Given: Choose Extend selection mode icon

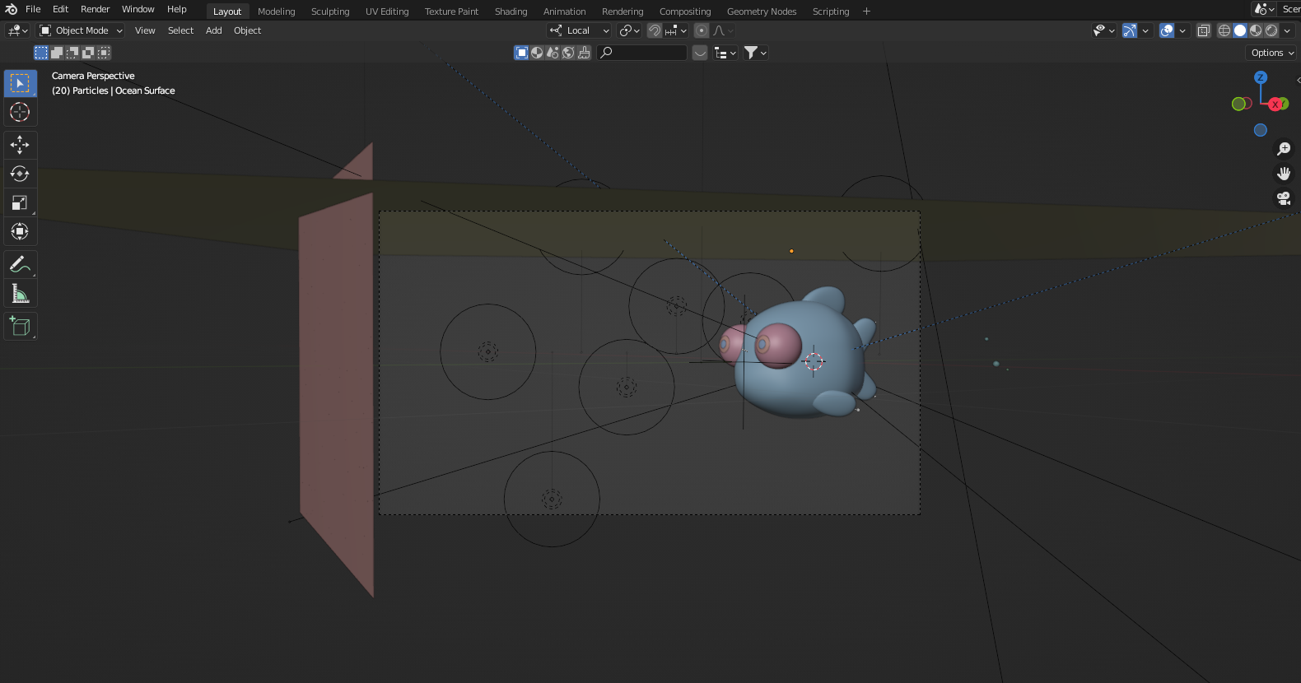Looking at the screenshot, I should (x=57, y=53).
